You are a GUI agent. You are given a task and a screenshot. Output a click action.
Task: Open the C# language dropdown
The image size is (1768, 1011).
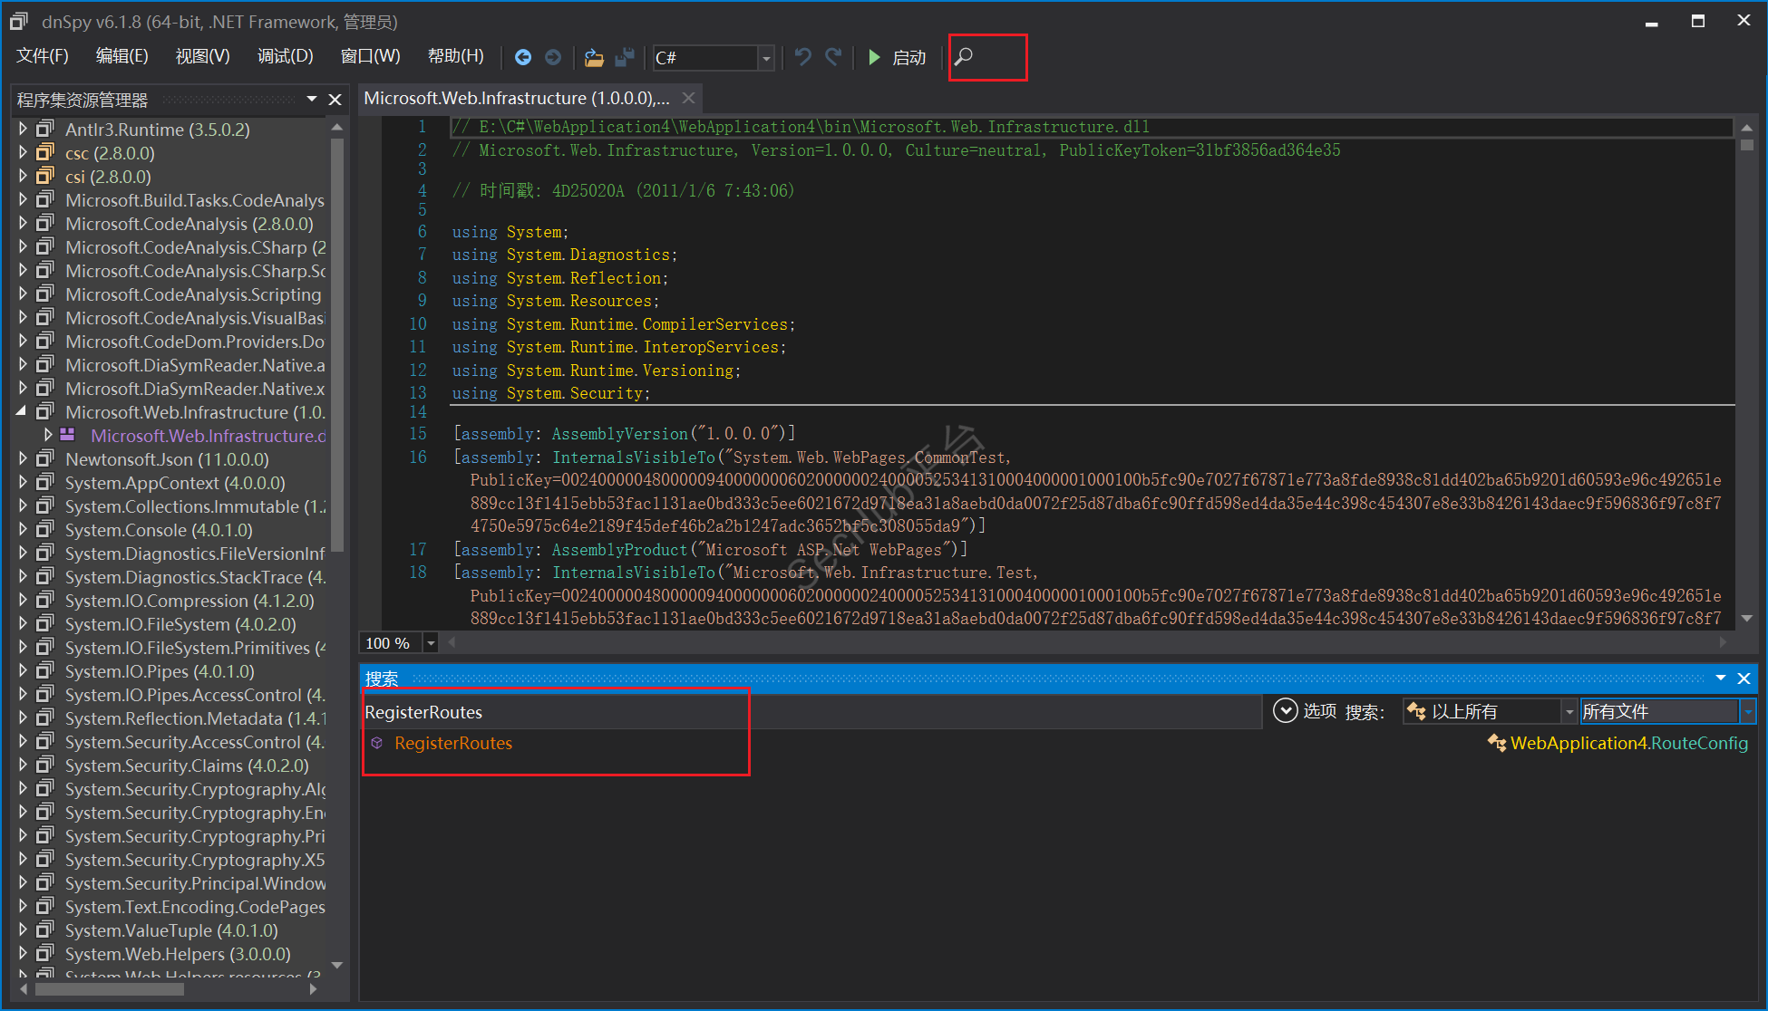[x=766, y=58]
